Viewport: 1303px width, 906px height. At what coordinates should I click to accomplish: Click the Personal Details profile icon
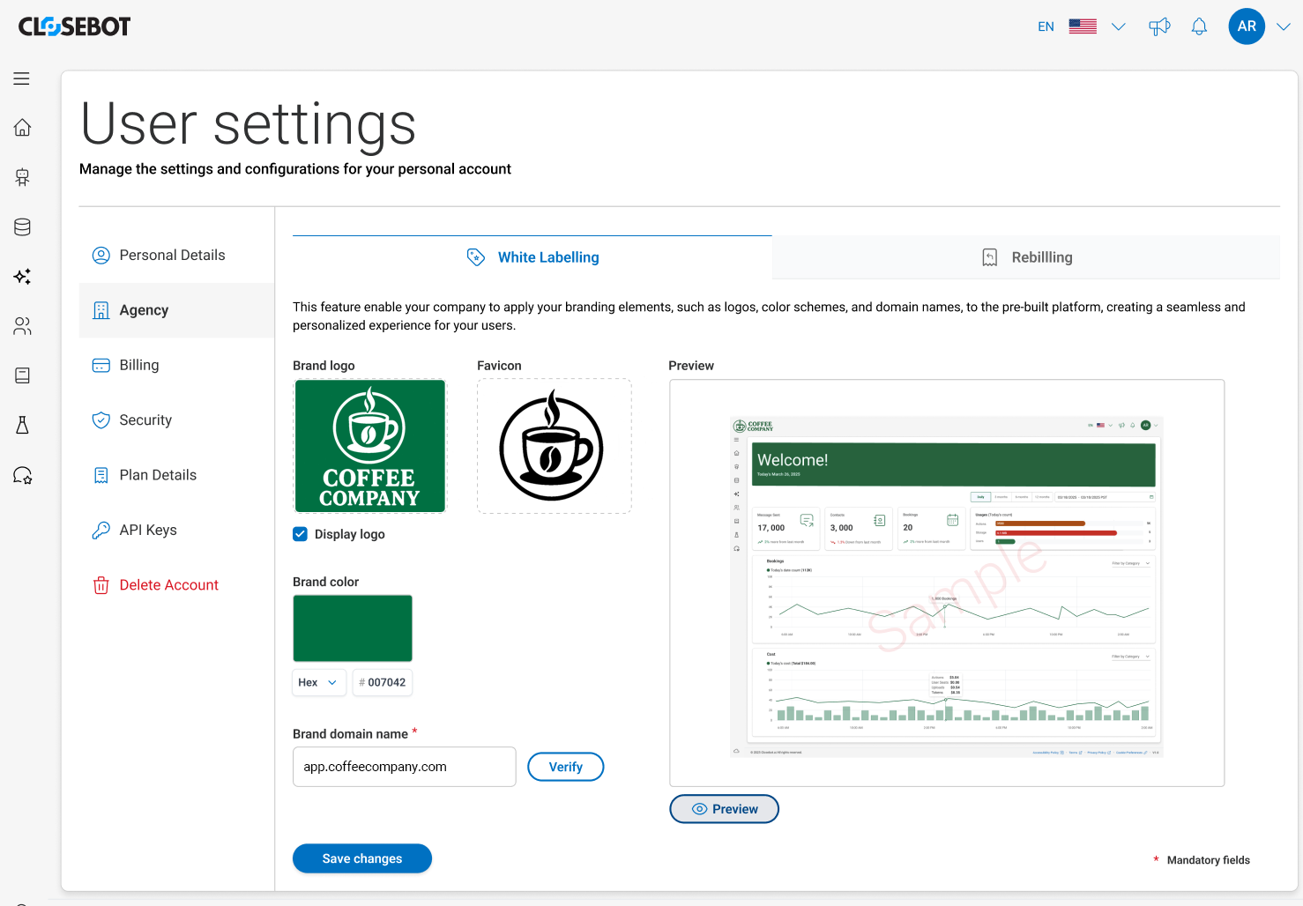[x=101, y=256]
